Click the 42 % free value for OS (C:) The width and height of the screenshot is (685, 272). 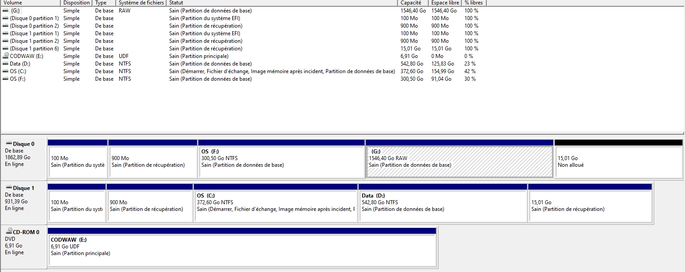[x=470, y=71]
